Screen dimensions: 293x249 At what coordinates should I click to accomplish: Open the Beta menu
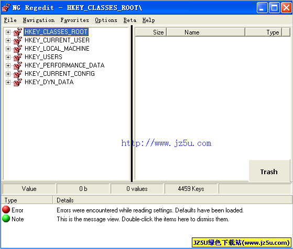(129, 20)
